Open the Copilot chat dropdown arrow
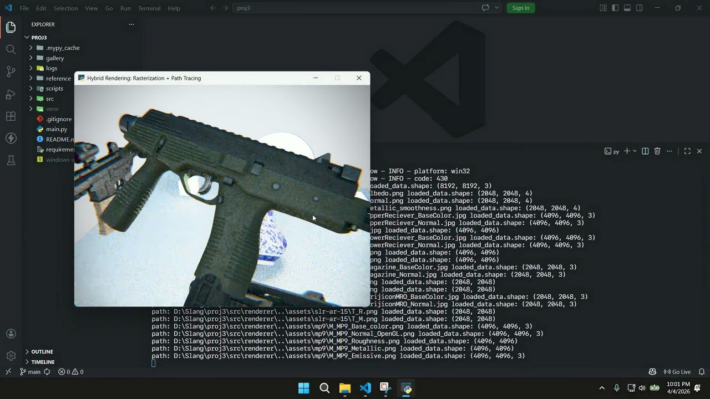 [x=496, y=8]
